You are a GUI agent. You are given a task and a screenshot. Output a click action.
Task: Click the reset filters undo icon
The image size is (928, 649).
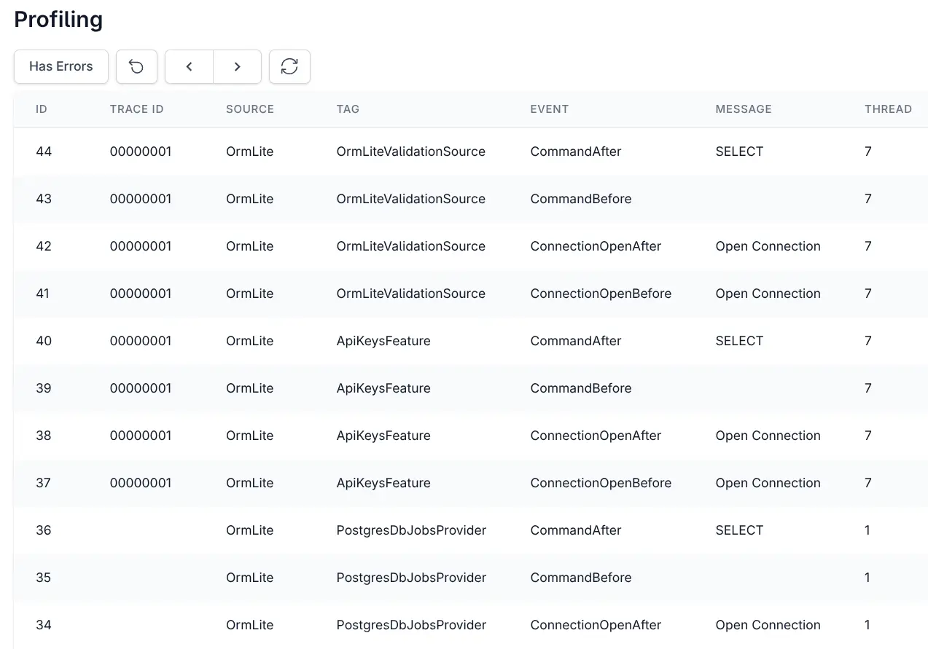click(x=136, y=66)
